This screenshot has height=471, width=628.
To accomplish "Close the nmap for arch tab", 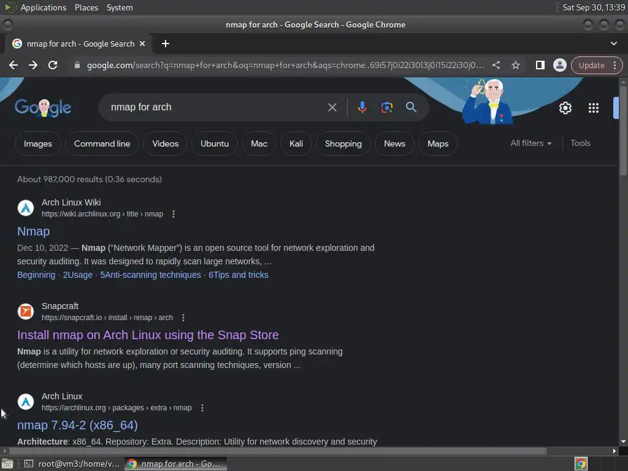I will [x=142, y=44].
